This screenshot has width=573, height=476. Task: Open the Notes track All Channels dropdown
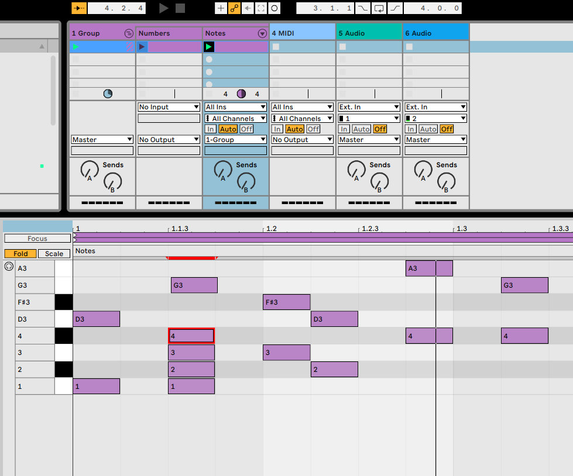click(236, 118)
